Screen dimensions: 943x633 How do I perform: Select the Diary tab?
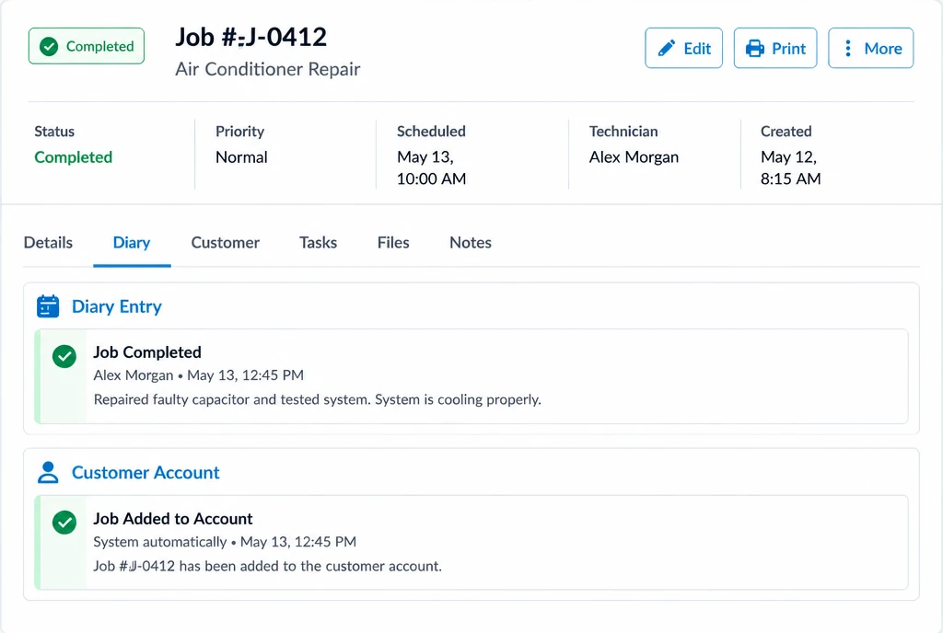coord(132,243)
